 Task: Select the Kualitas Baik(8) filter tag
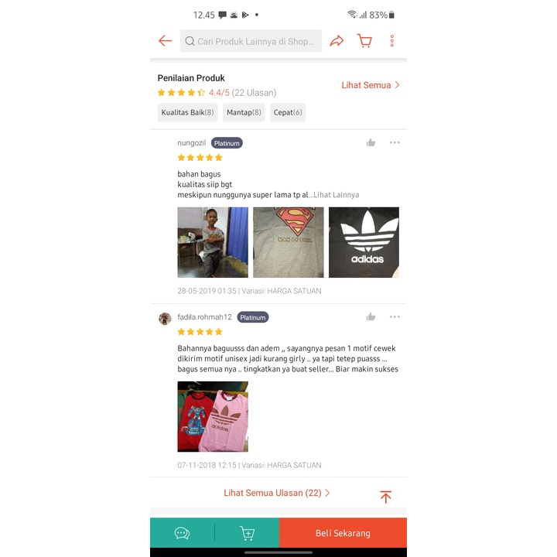[x=187, y=113]
